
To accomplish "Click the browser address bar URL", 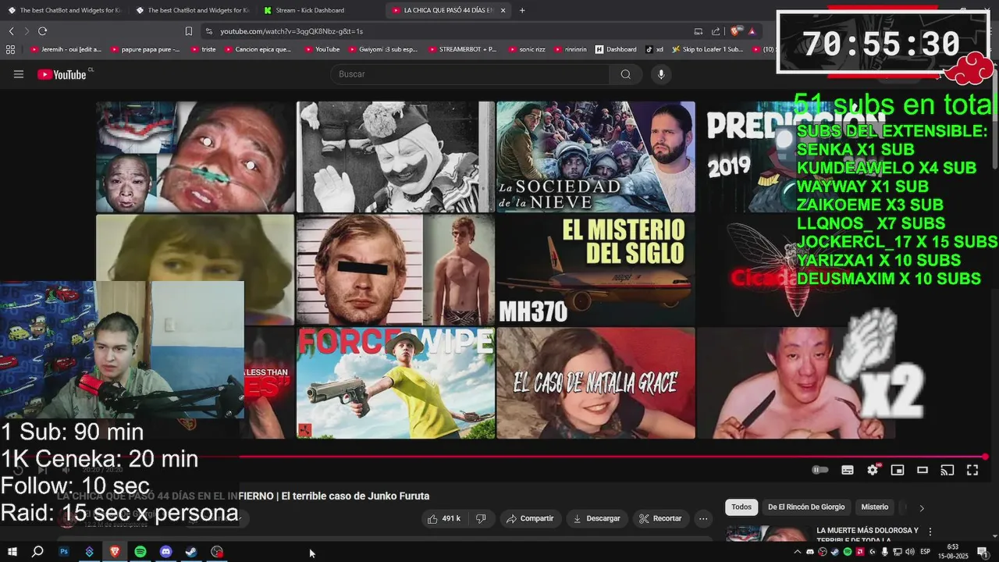I will point(291,31).
